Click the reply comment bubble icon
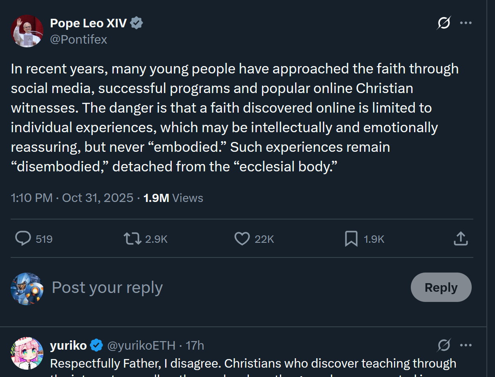Image resolution: width=495 pixels, height=377 pixels. click(23, 238)
